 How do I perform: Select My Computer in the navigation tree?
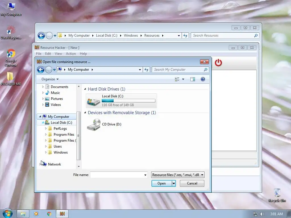[x=59, y=117]
